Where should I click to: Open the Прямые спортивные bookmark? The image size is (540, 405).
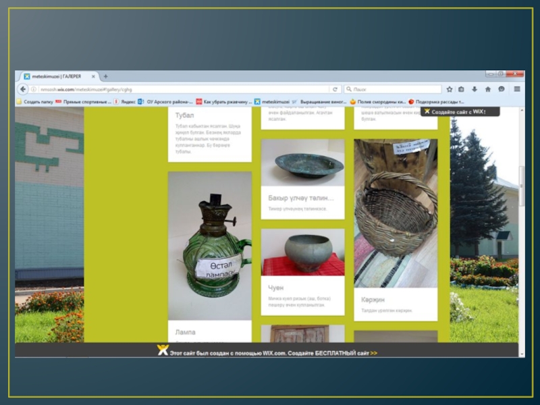tap(84, 102)
